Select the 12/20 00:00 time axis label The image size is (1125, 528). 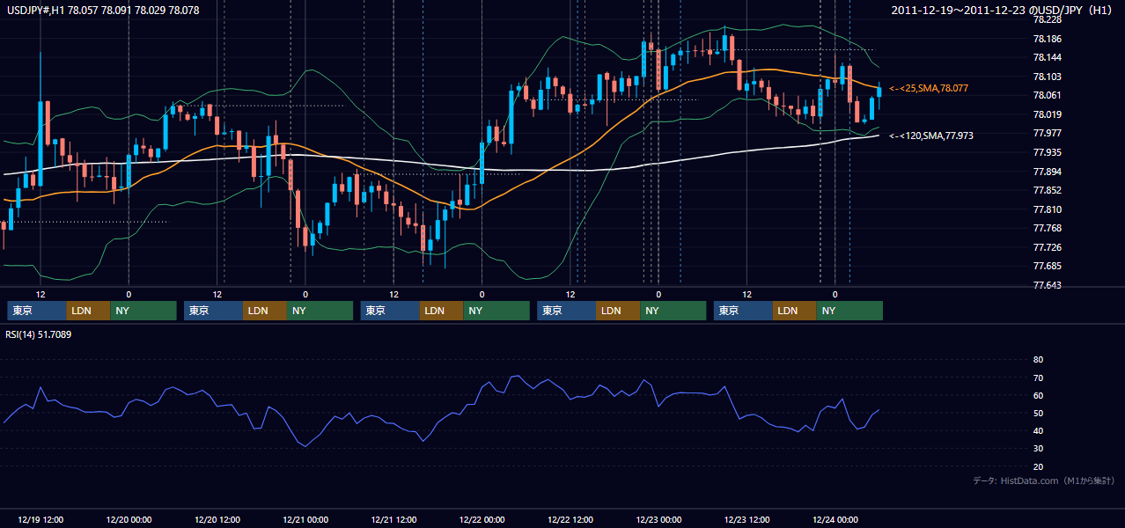(x=129, y=519)
